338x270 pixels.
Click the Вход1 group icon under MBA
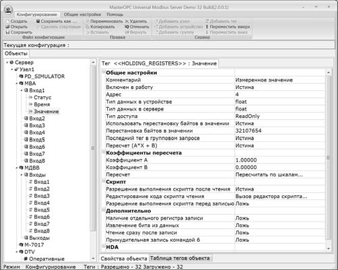26,90
